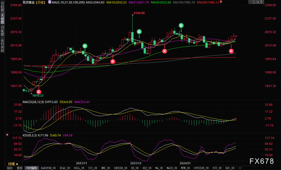Click the four-pane layout icon at top right

click(250, 2)
